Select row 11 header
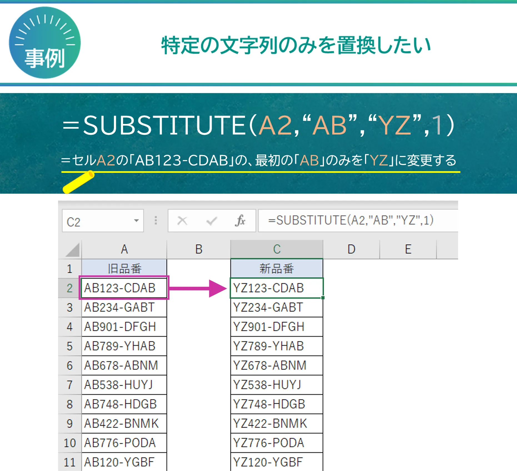This screenshot has height=471, width=517. coord(70,462)
